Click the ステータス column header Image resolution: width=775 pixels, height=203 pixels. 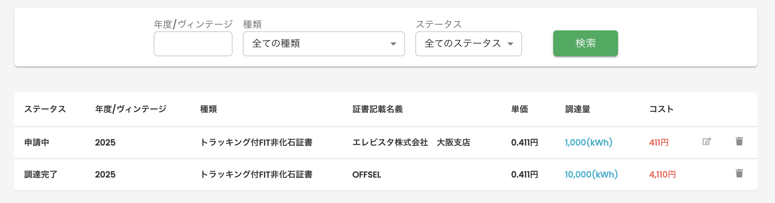pos(45,109)
